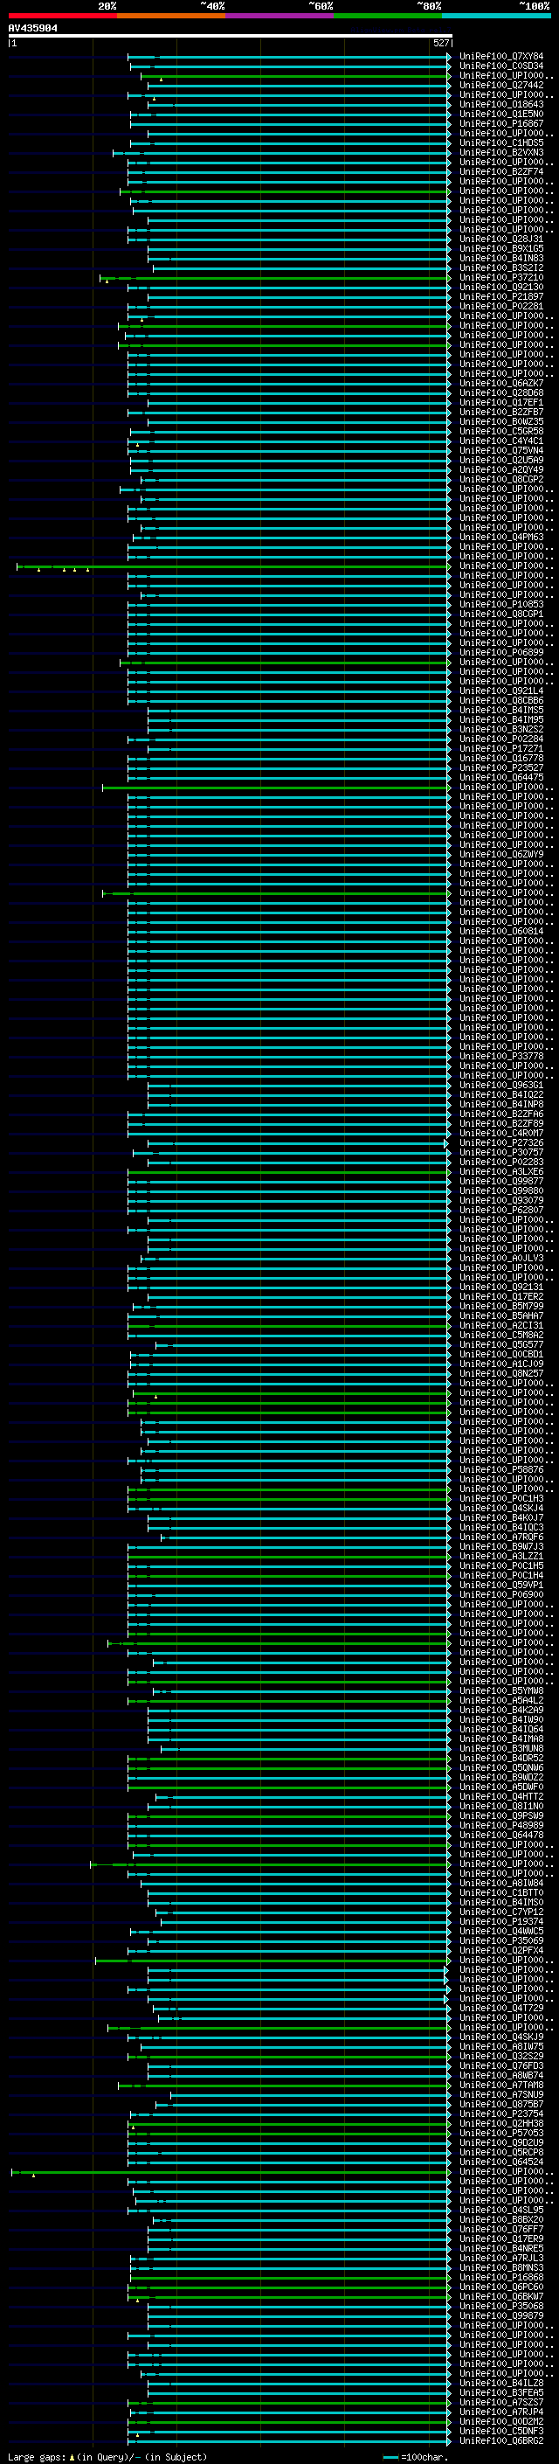Click hit label UniRef100_B2VXN3
Viewport: 559px width, 2464px height.
click(x=501, y=152)
